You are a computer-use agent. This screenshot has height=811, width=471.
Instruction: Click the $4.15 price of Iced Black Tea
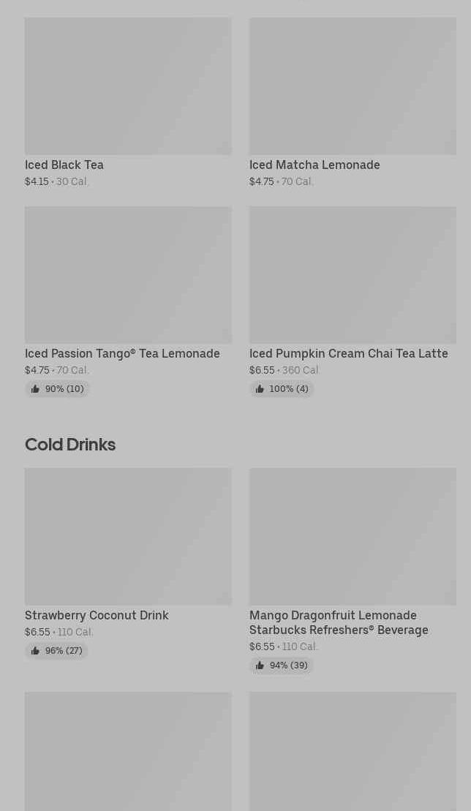pos(37,182)
